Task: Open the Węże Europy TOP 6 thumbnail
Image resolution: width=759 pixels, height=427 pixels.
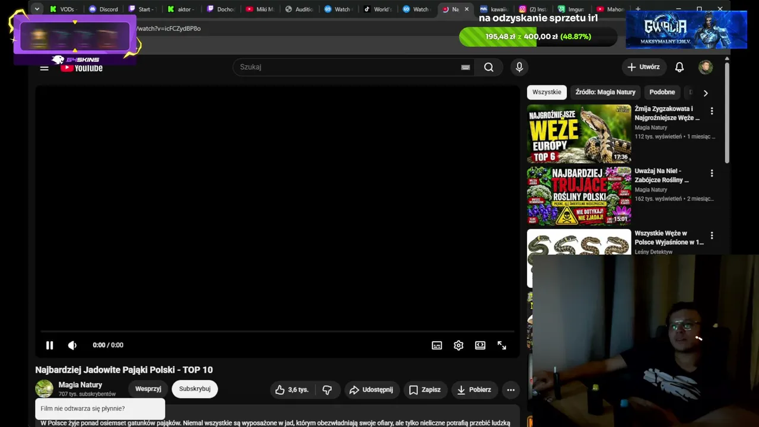Action: pos(579,134)
